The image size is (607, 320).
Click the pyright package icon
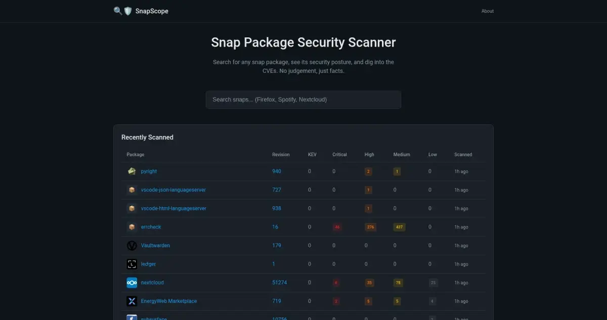click(x=132, y=171)
